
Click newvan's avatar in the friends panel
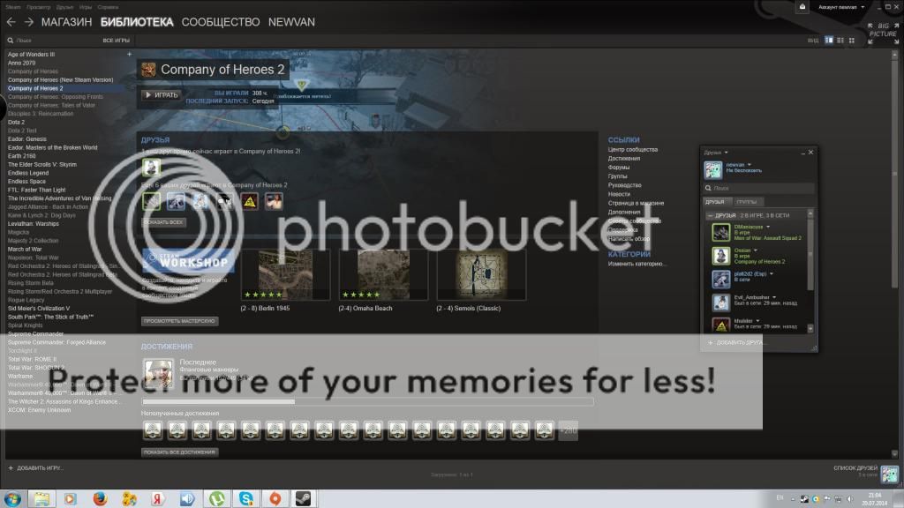713,170
